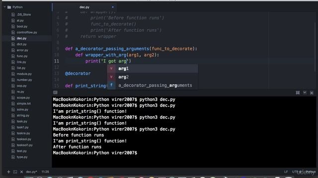Open scope.py from the file tree
The width and height of the screenshot is (318, 178).
point(23,98)
